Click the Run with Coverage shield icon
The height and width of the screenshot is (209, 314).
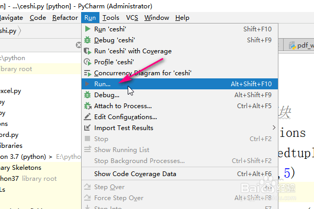87,51
